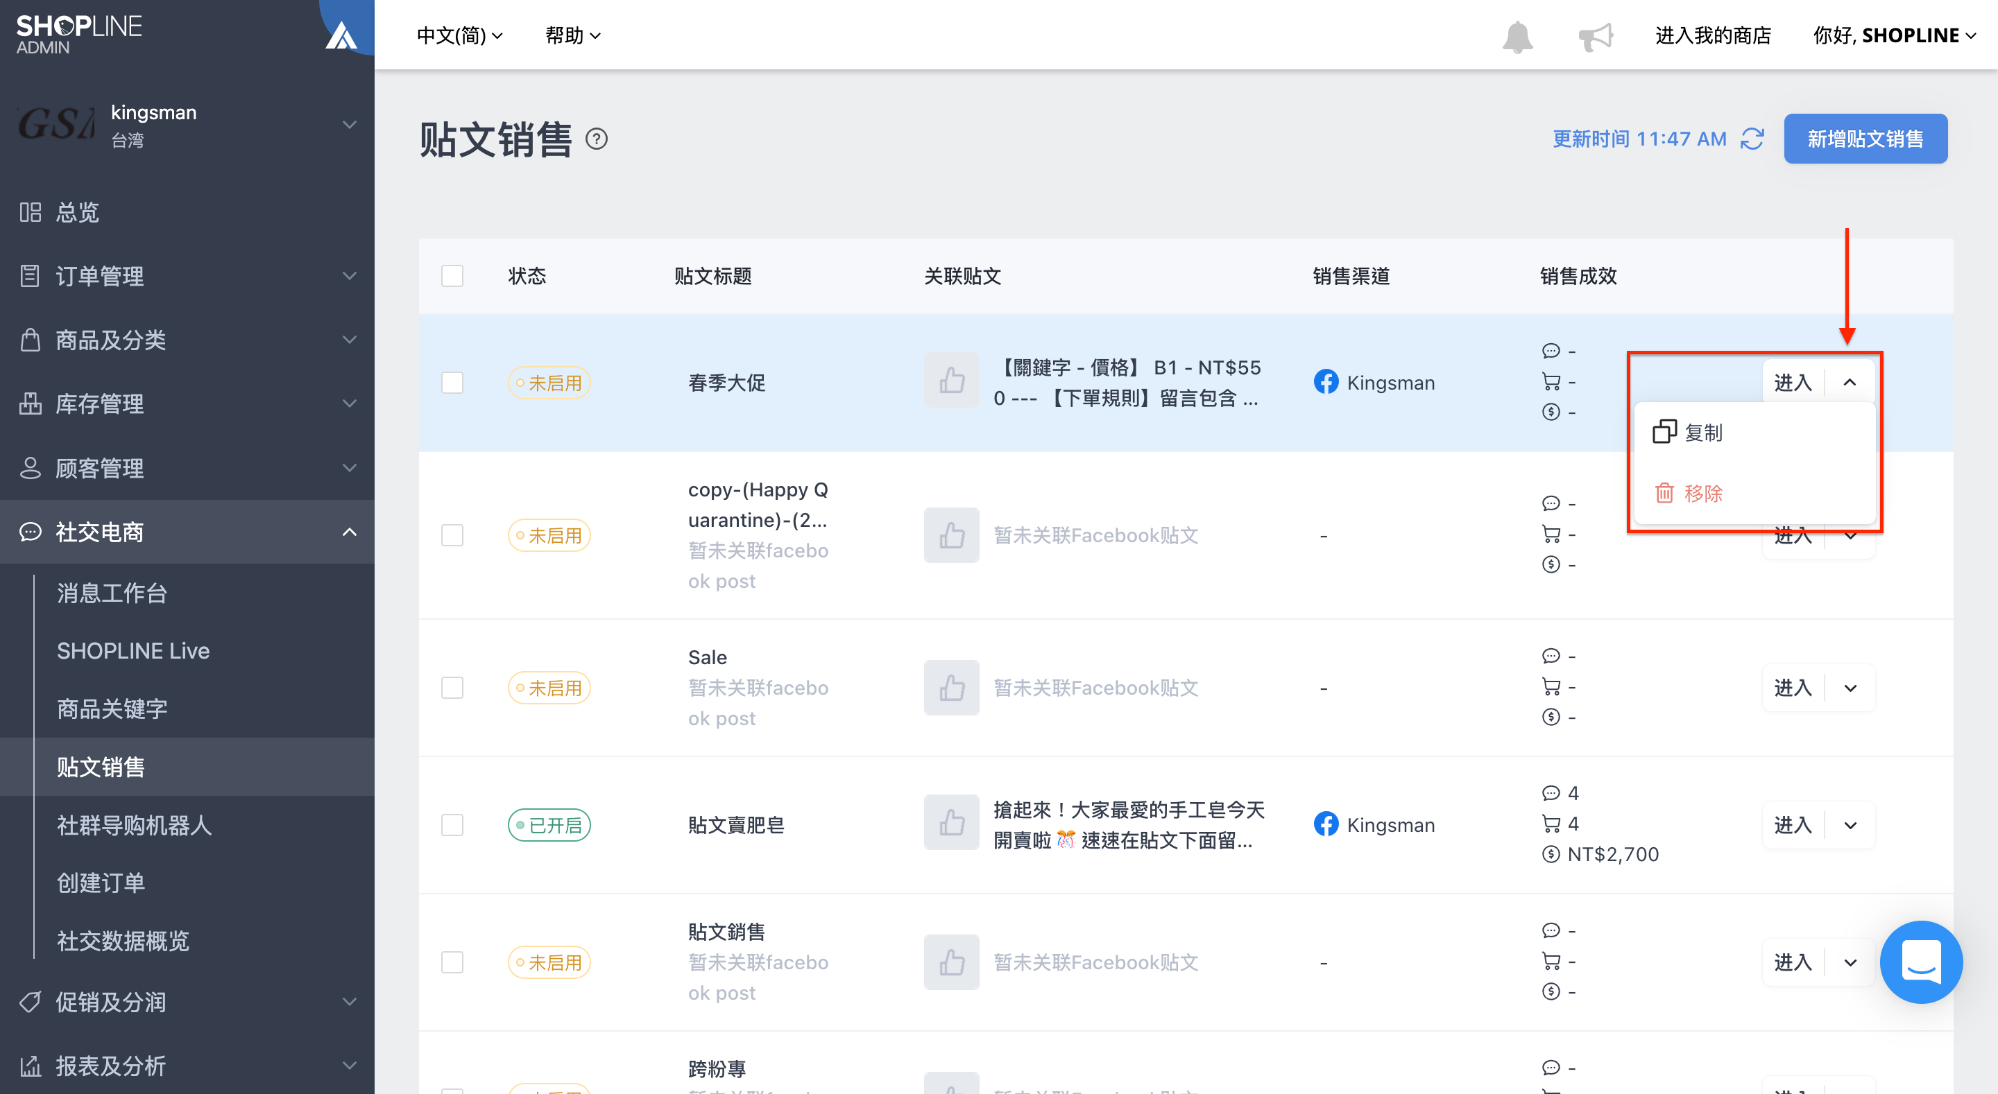Open 创建订单 in the sidebar
The height and width of the screenshot is (1094, 1998).
tap(101, 883)
